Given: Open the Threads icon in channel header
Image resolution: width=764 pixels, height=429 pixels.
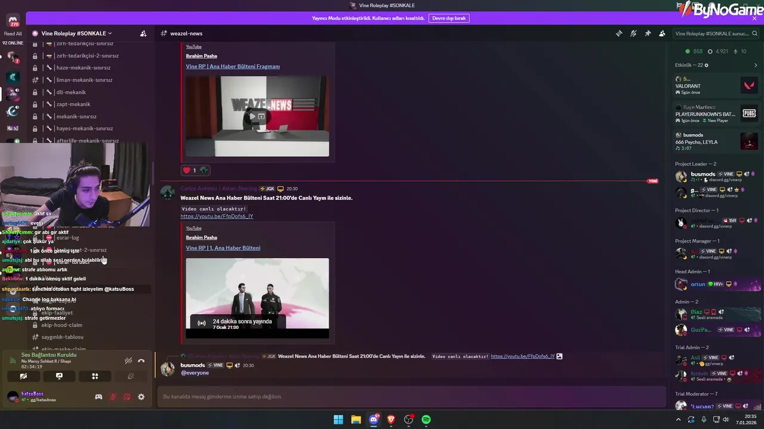Looking at the screenshot, I should (x=619, y=33).
